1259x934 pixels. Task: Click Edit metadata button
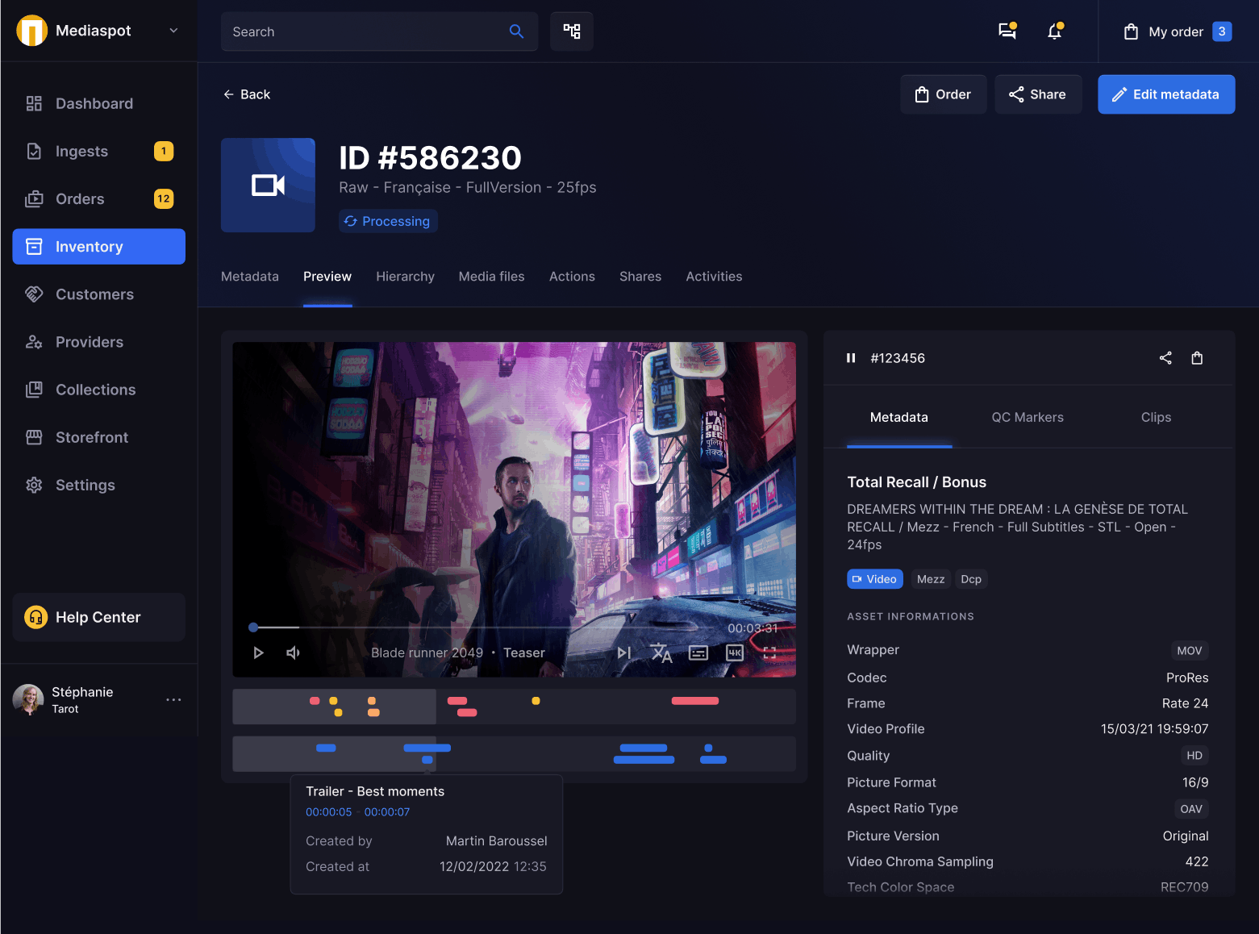point(1166,94)
